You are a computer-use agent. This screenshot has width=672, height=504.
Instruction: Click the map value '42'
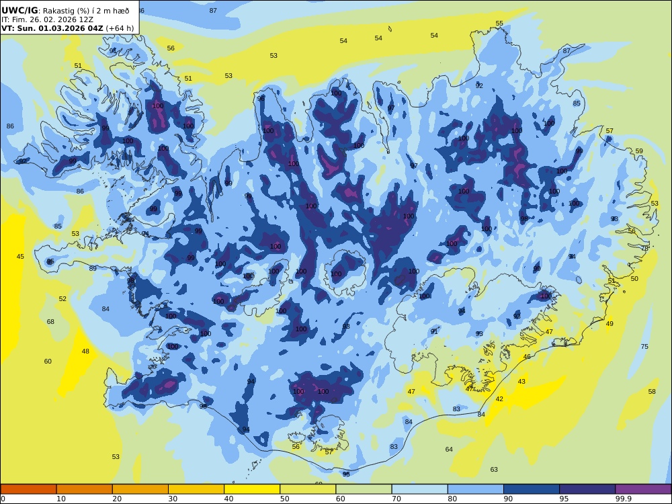point(499,399)
